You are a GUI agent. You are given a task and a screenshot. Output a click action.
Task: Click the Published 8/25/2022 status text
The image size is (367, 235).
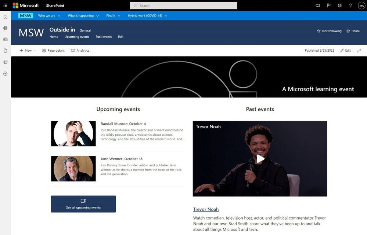click(x=320, y=51)
